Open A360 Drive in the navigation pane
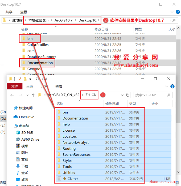 click(x=27, y=139)
